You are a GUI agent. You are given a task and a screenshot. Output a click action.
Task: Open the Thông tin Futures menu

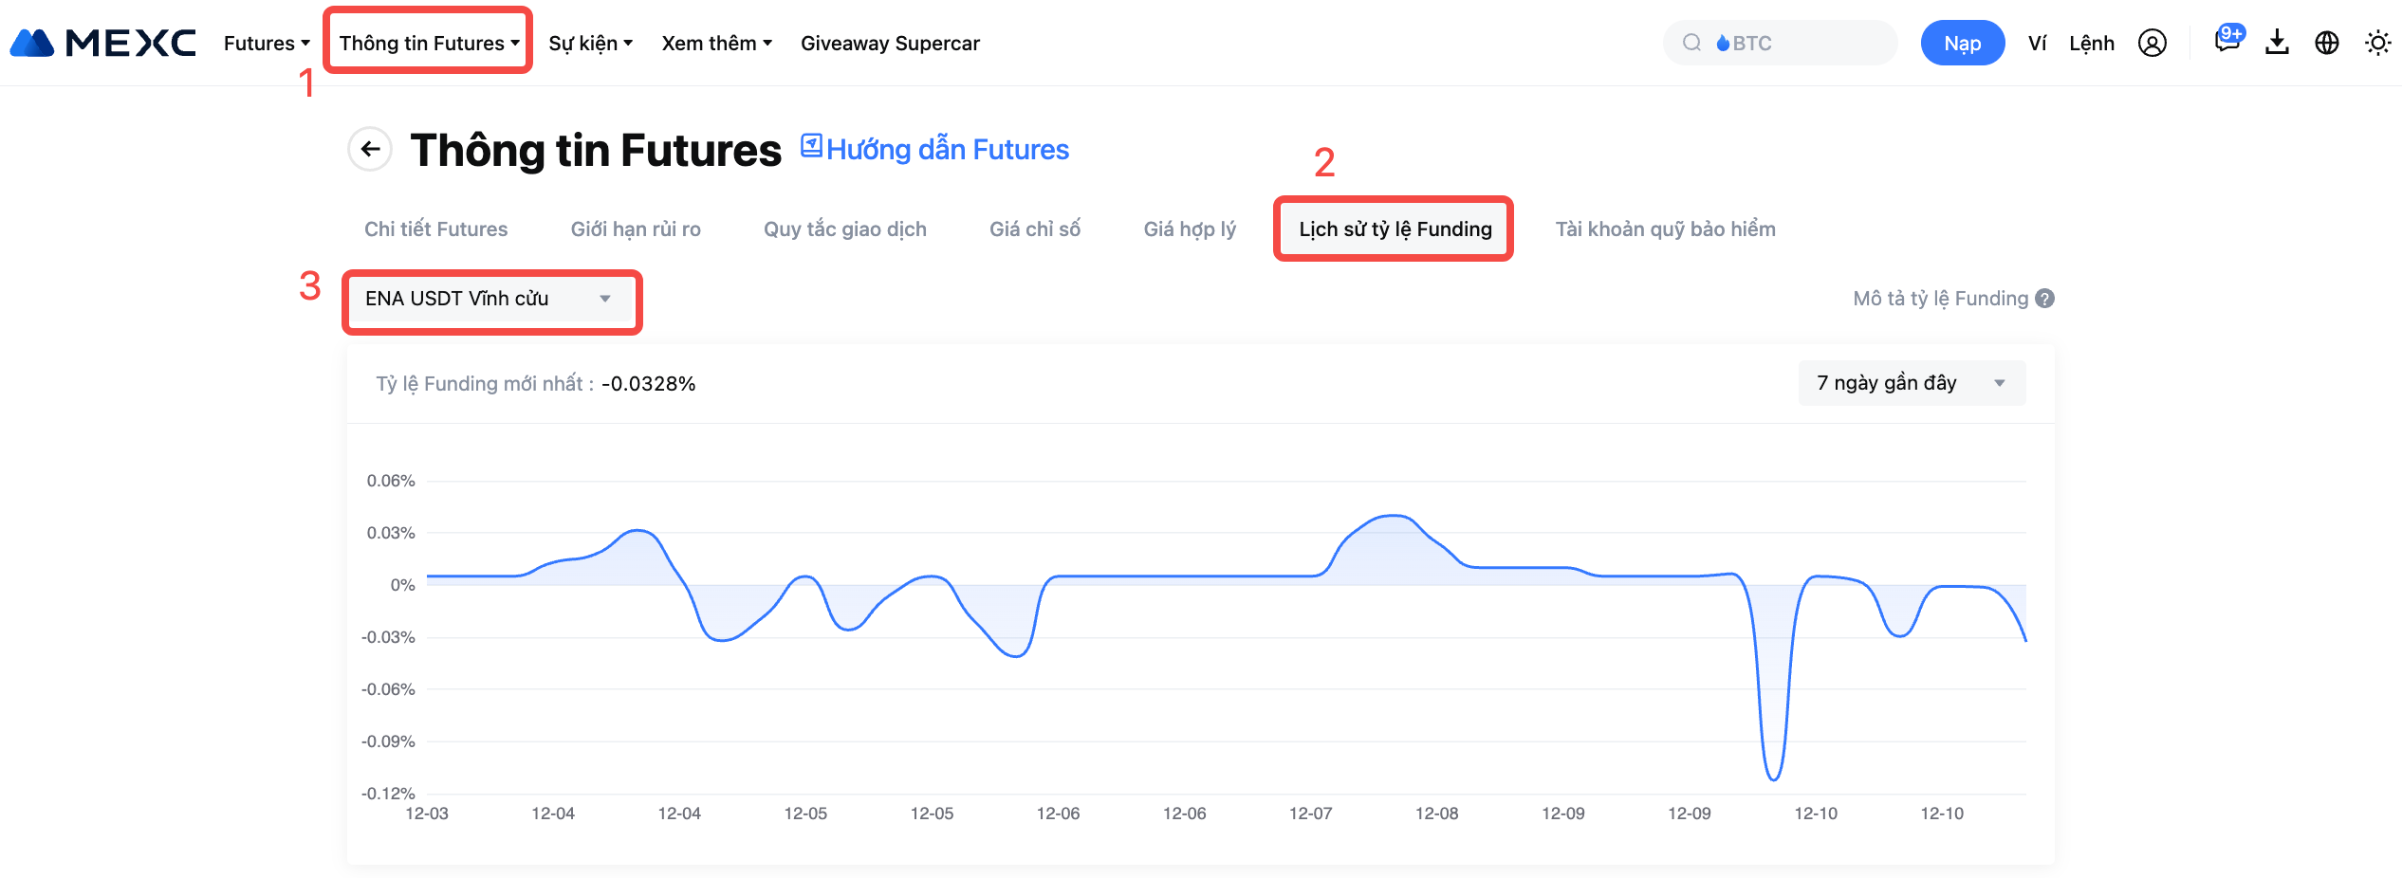(x=429, y=43)
